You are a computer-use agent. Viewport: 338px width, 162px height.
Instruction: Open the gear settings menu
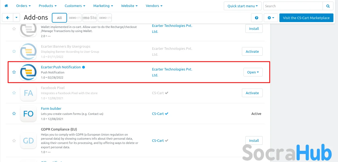(x=271, y=18)
